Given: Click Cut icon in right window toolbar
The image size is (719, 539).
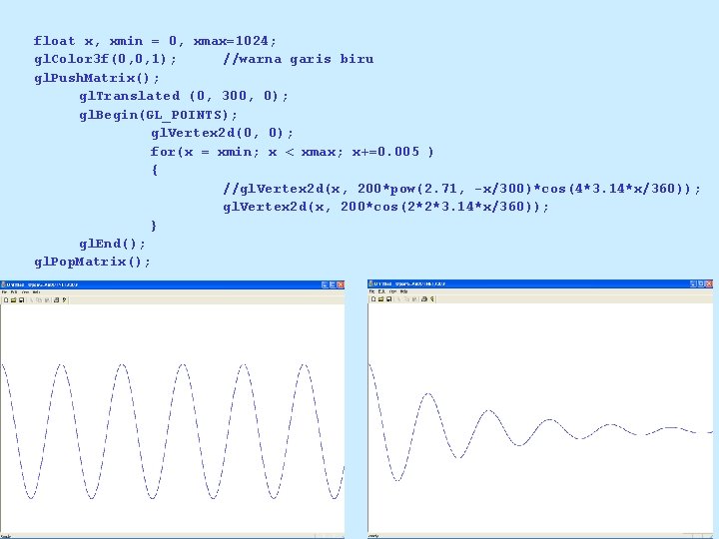Looking at the screenshot, I should (x=398, y=299).
